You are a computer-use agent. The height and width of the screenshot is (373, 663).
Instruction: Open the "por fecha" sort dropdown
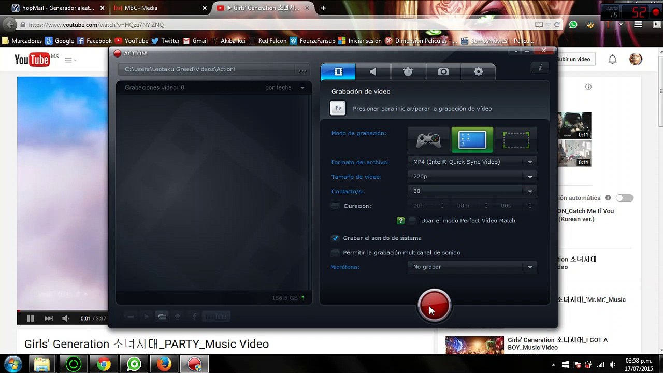(285, 88)
